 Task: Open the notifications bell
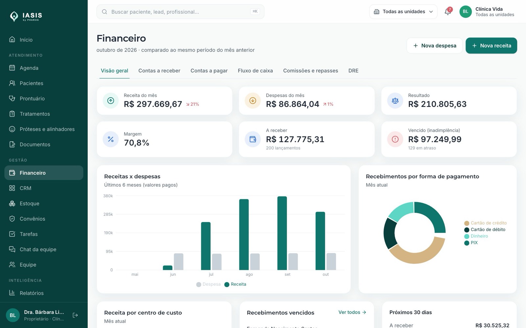[x=448, y=11]
